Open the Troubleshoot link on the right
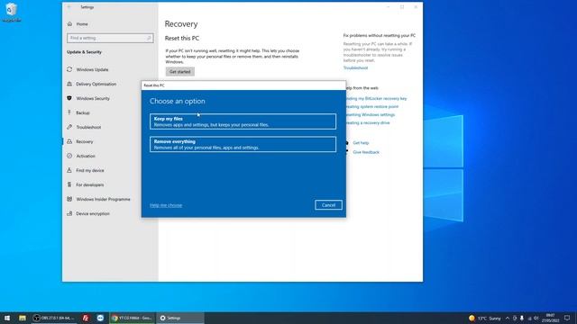 click(355, 68)
